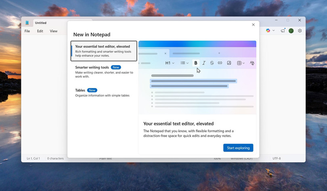The width and height of the screenshot is (327, 191).
Task: Click the green account avatar
Action: pyautogui.click(x=291, y=31)
